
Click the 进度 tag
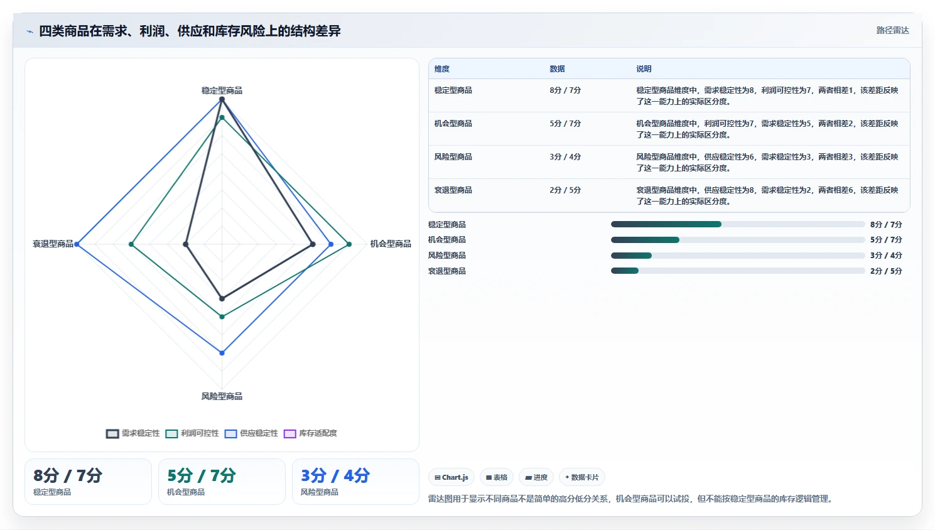(536, 477)
